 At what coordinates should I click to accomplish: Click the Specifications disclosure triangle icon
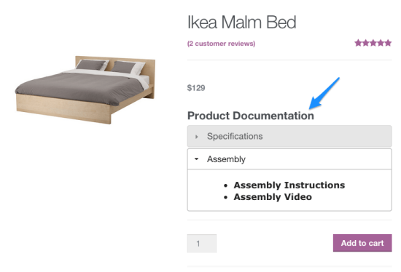[196, 137]
